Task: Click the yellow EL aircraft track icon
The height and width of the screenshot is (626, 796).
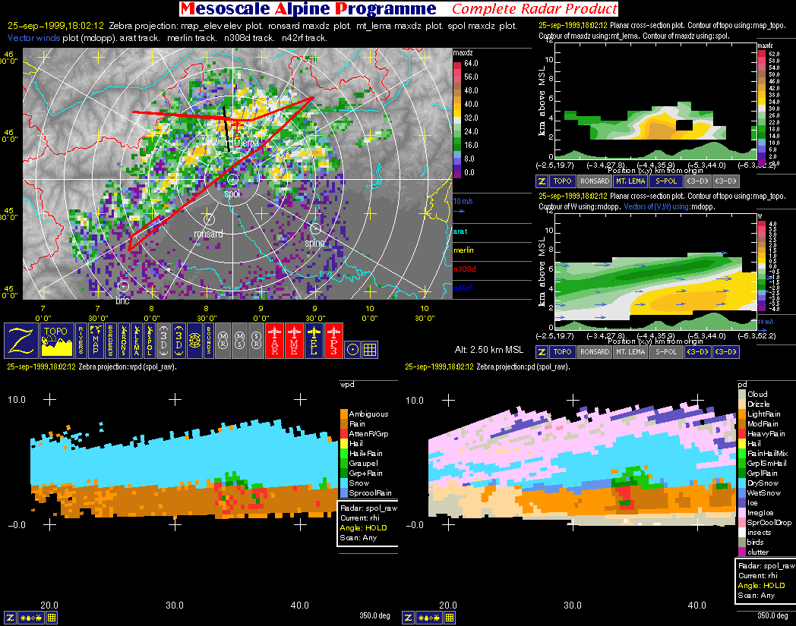Action: [314, 341]
